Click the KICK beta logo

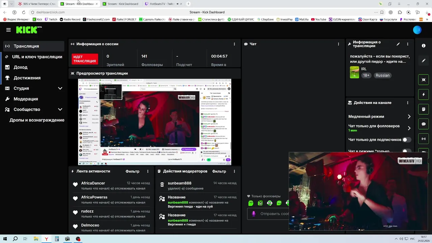tap(29, 30)
